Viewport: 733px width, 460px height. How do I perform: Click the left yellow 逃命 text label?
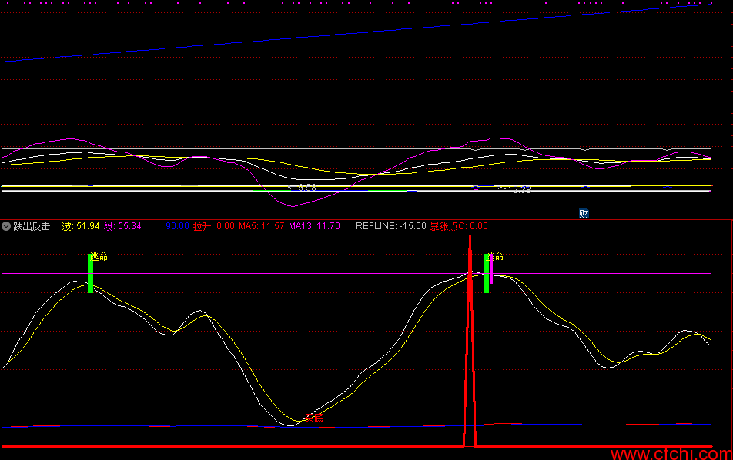99,256
